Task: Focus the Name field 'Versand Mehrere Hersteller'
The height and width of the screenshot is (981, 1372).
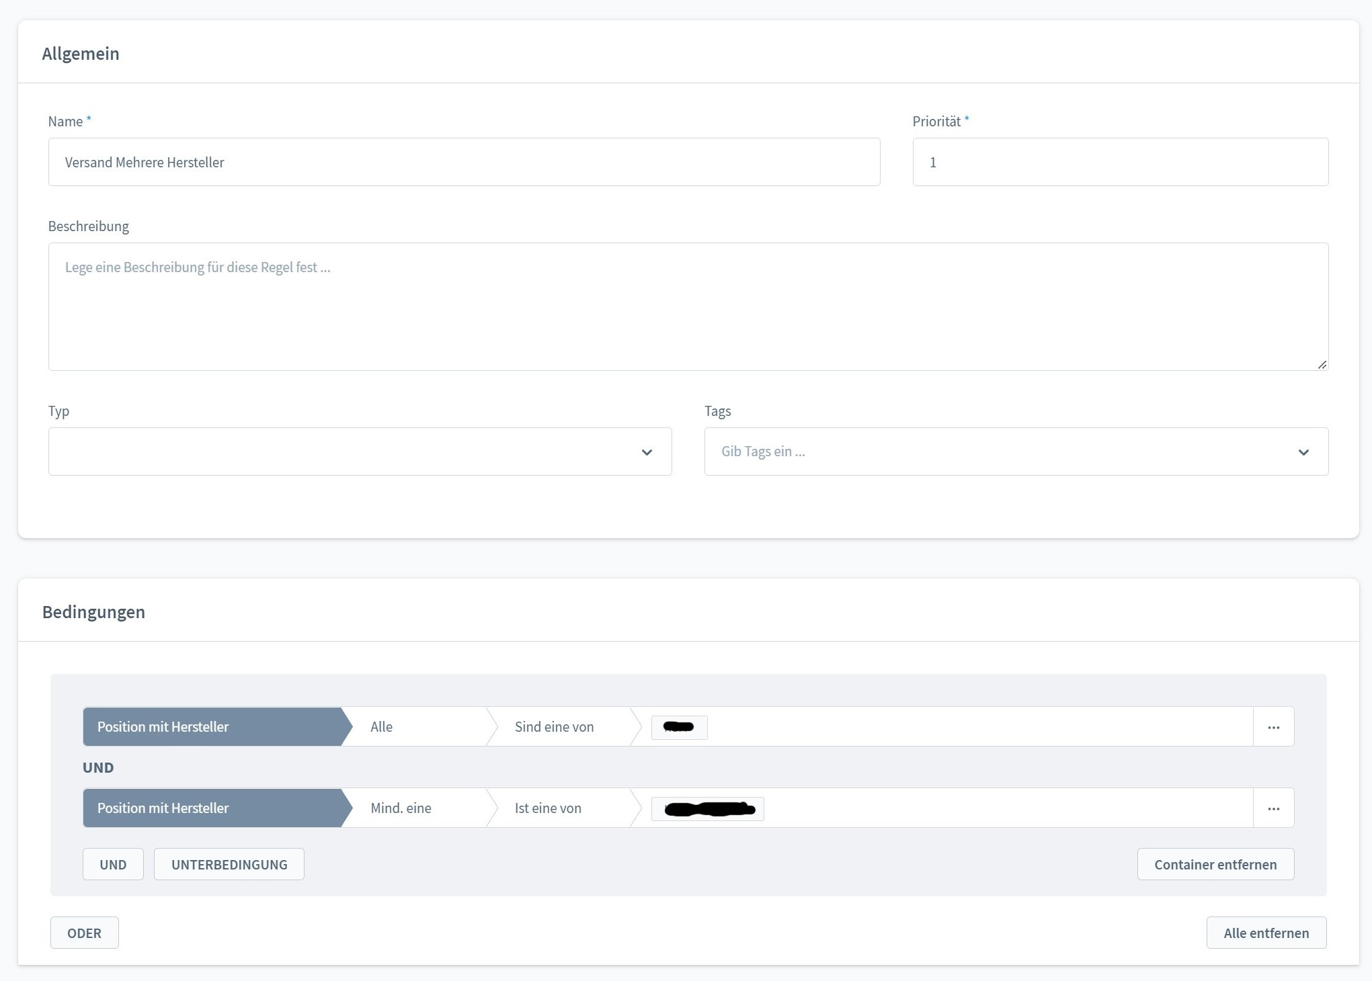Action: click(x=464, y=162)
